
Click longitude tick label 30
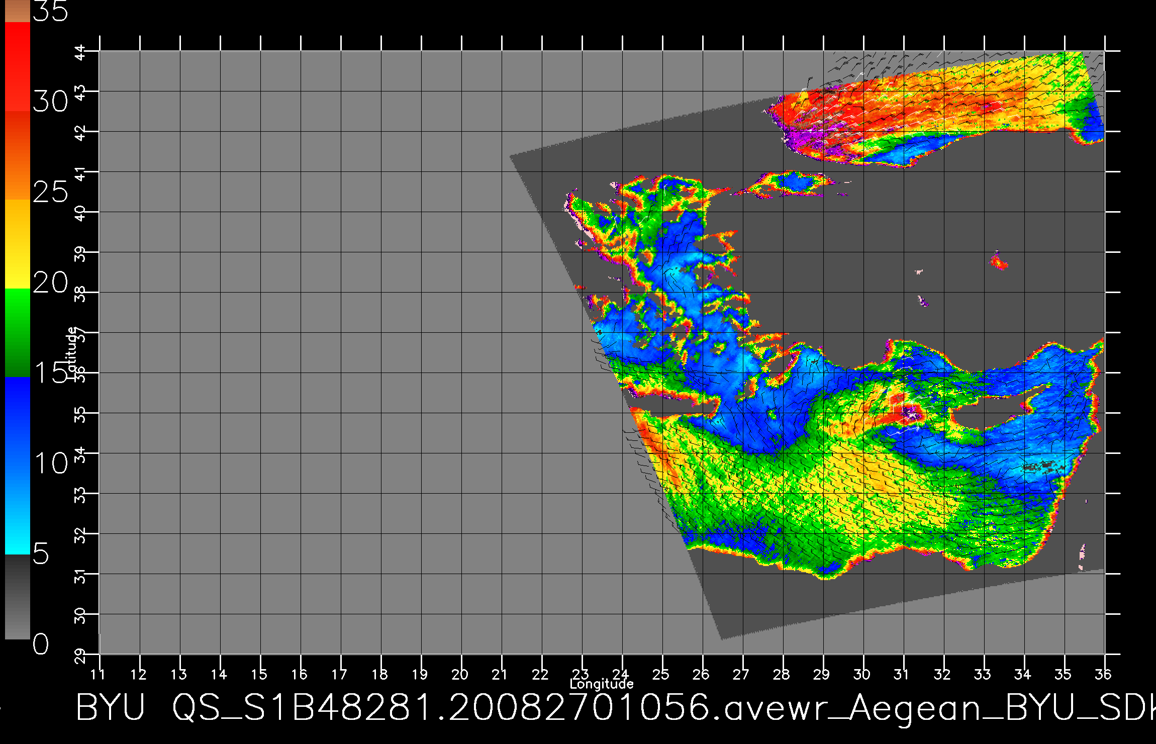click(x=862, y=674)
